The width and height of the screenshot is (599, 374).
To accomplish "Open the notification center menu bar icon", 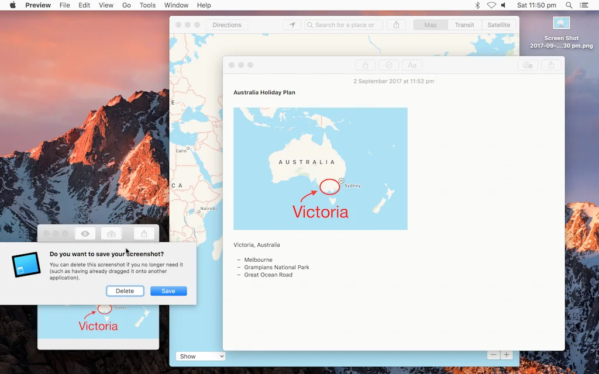I will tap(584, 5).
